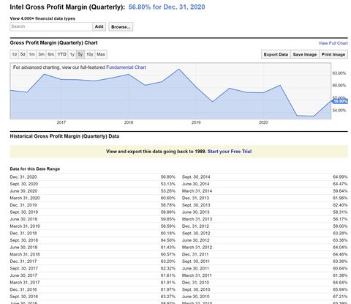Select the YTD range tab
This screenshot has height=304, width=351.
point(62,54)
